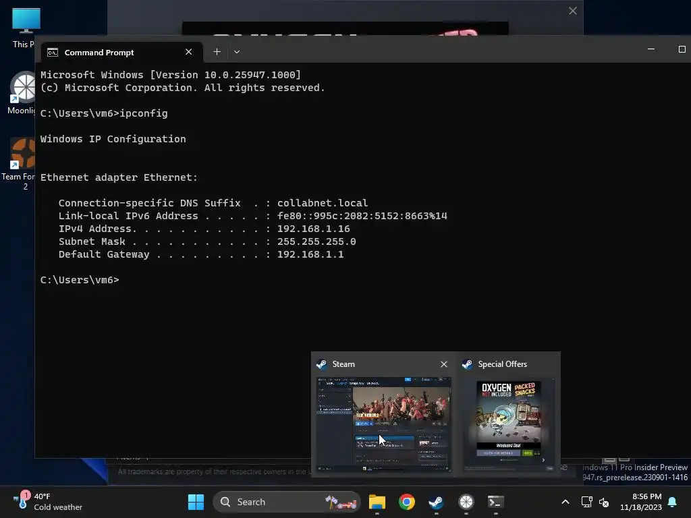Click the Steam icon in preview header
The width and height of the screenshot is (691, 518).
pos(322,364)
